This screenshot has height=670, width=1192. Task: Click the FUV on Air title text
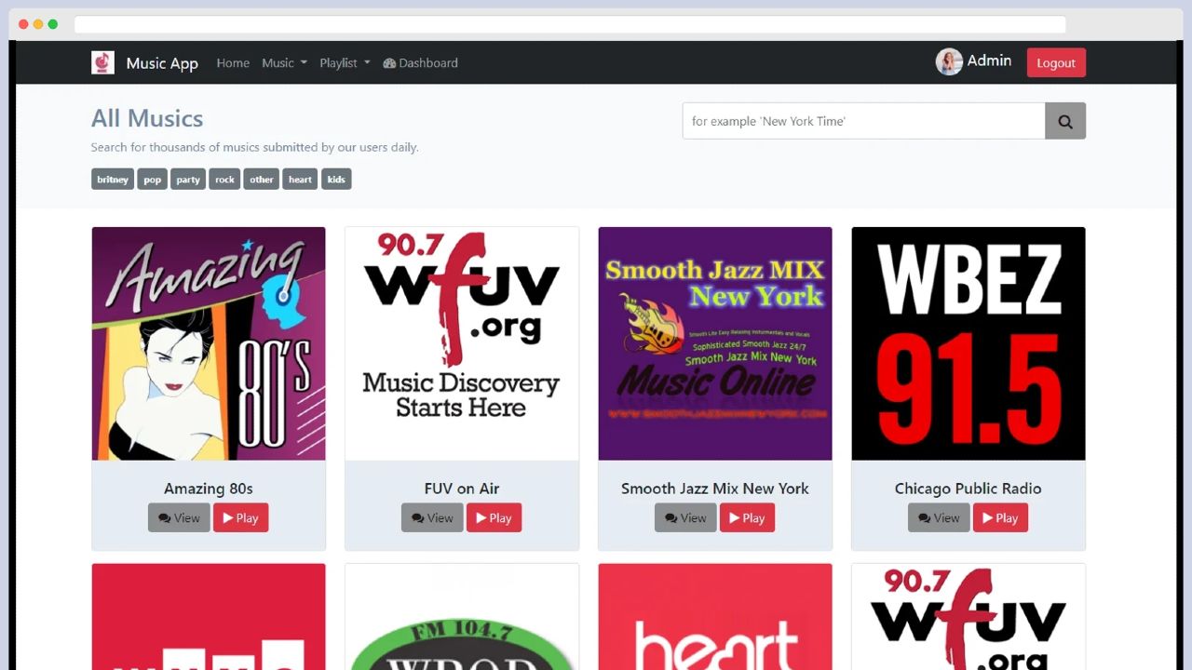click(x=462, y=489)
